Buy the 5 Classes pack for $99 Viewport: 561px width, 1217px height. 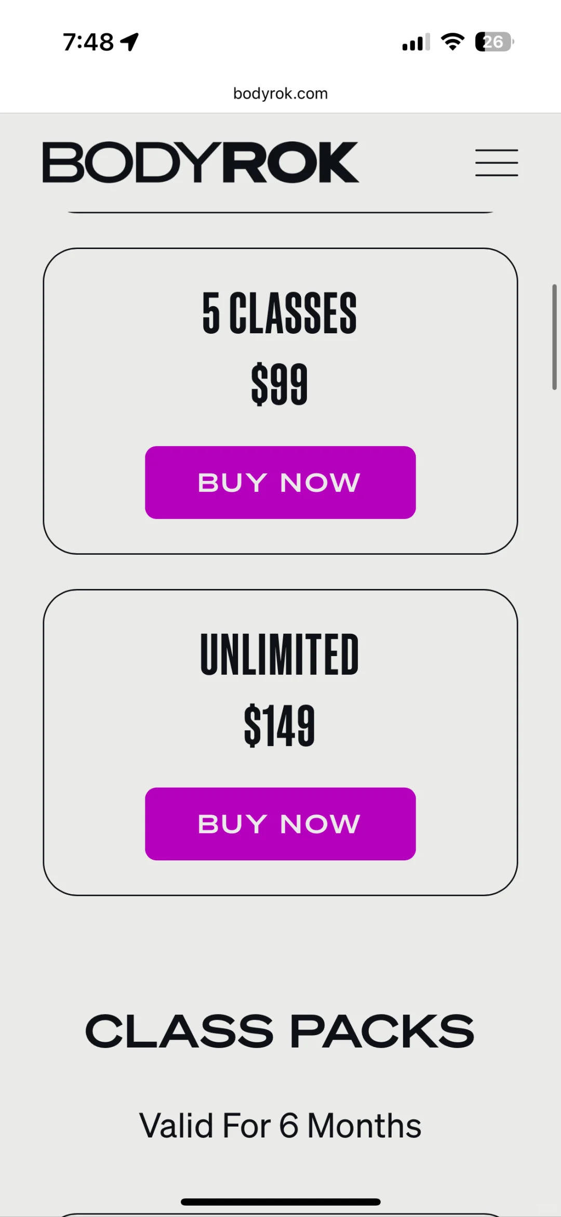pos(280,482)
